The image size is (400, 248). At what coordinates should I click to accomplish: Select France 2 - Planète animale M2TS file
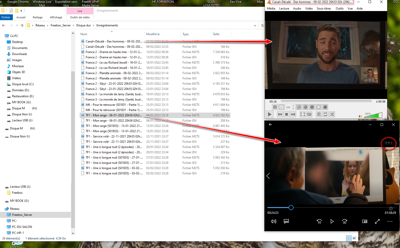(x=155, y=73)
